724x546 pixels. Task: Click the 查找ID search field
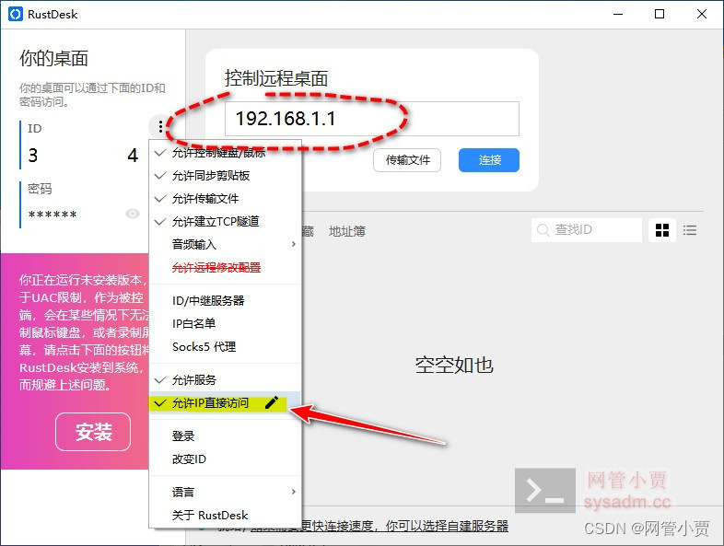pos(587,230)
